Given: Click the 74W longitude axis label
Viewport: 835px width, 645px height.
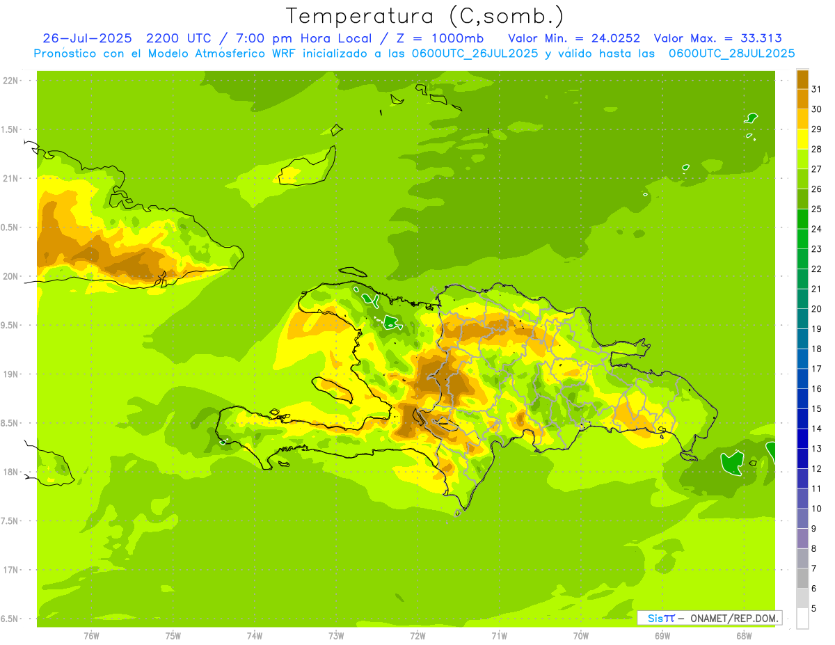Looking at the screenshot, I should click(x=255, y=636).
